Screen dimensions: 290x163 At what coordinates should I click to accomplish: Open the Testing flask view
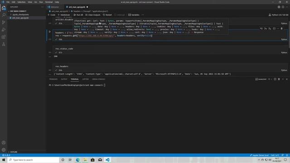pos(4,44)
